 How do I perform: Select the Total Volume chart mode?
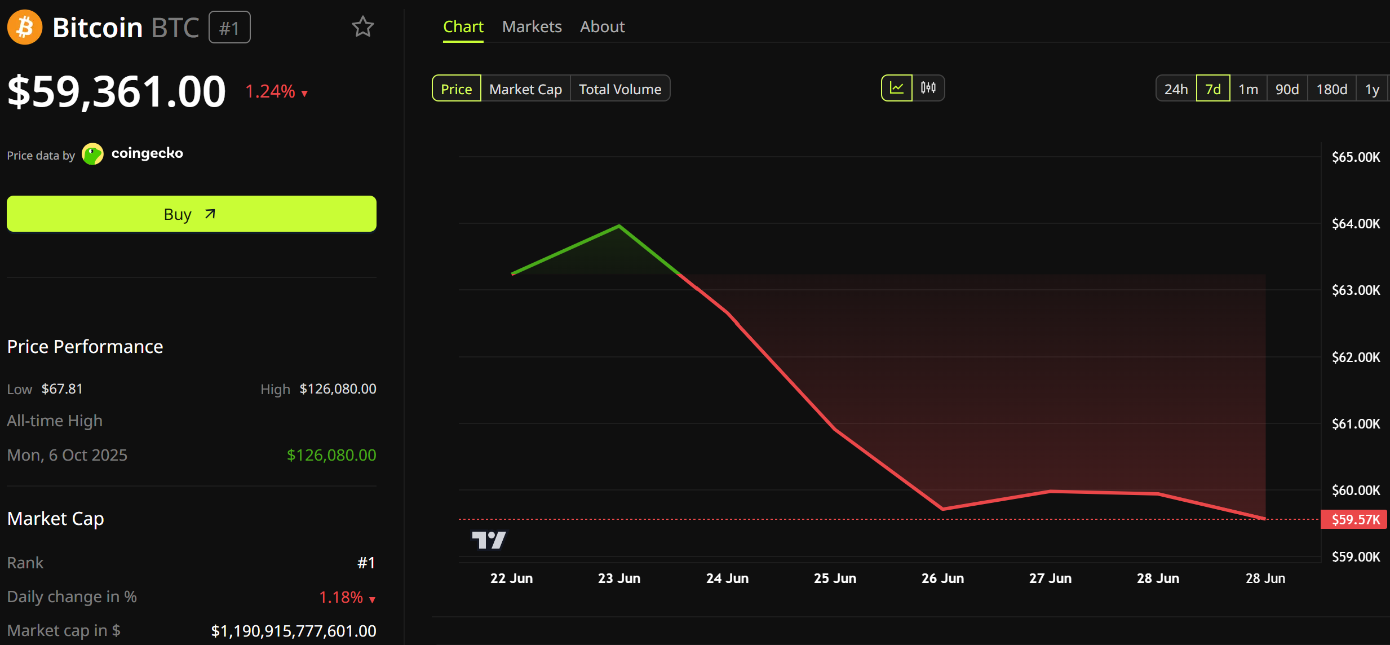click(620, 89)
